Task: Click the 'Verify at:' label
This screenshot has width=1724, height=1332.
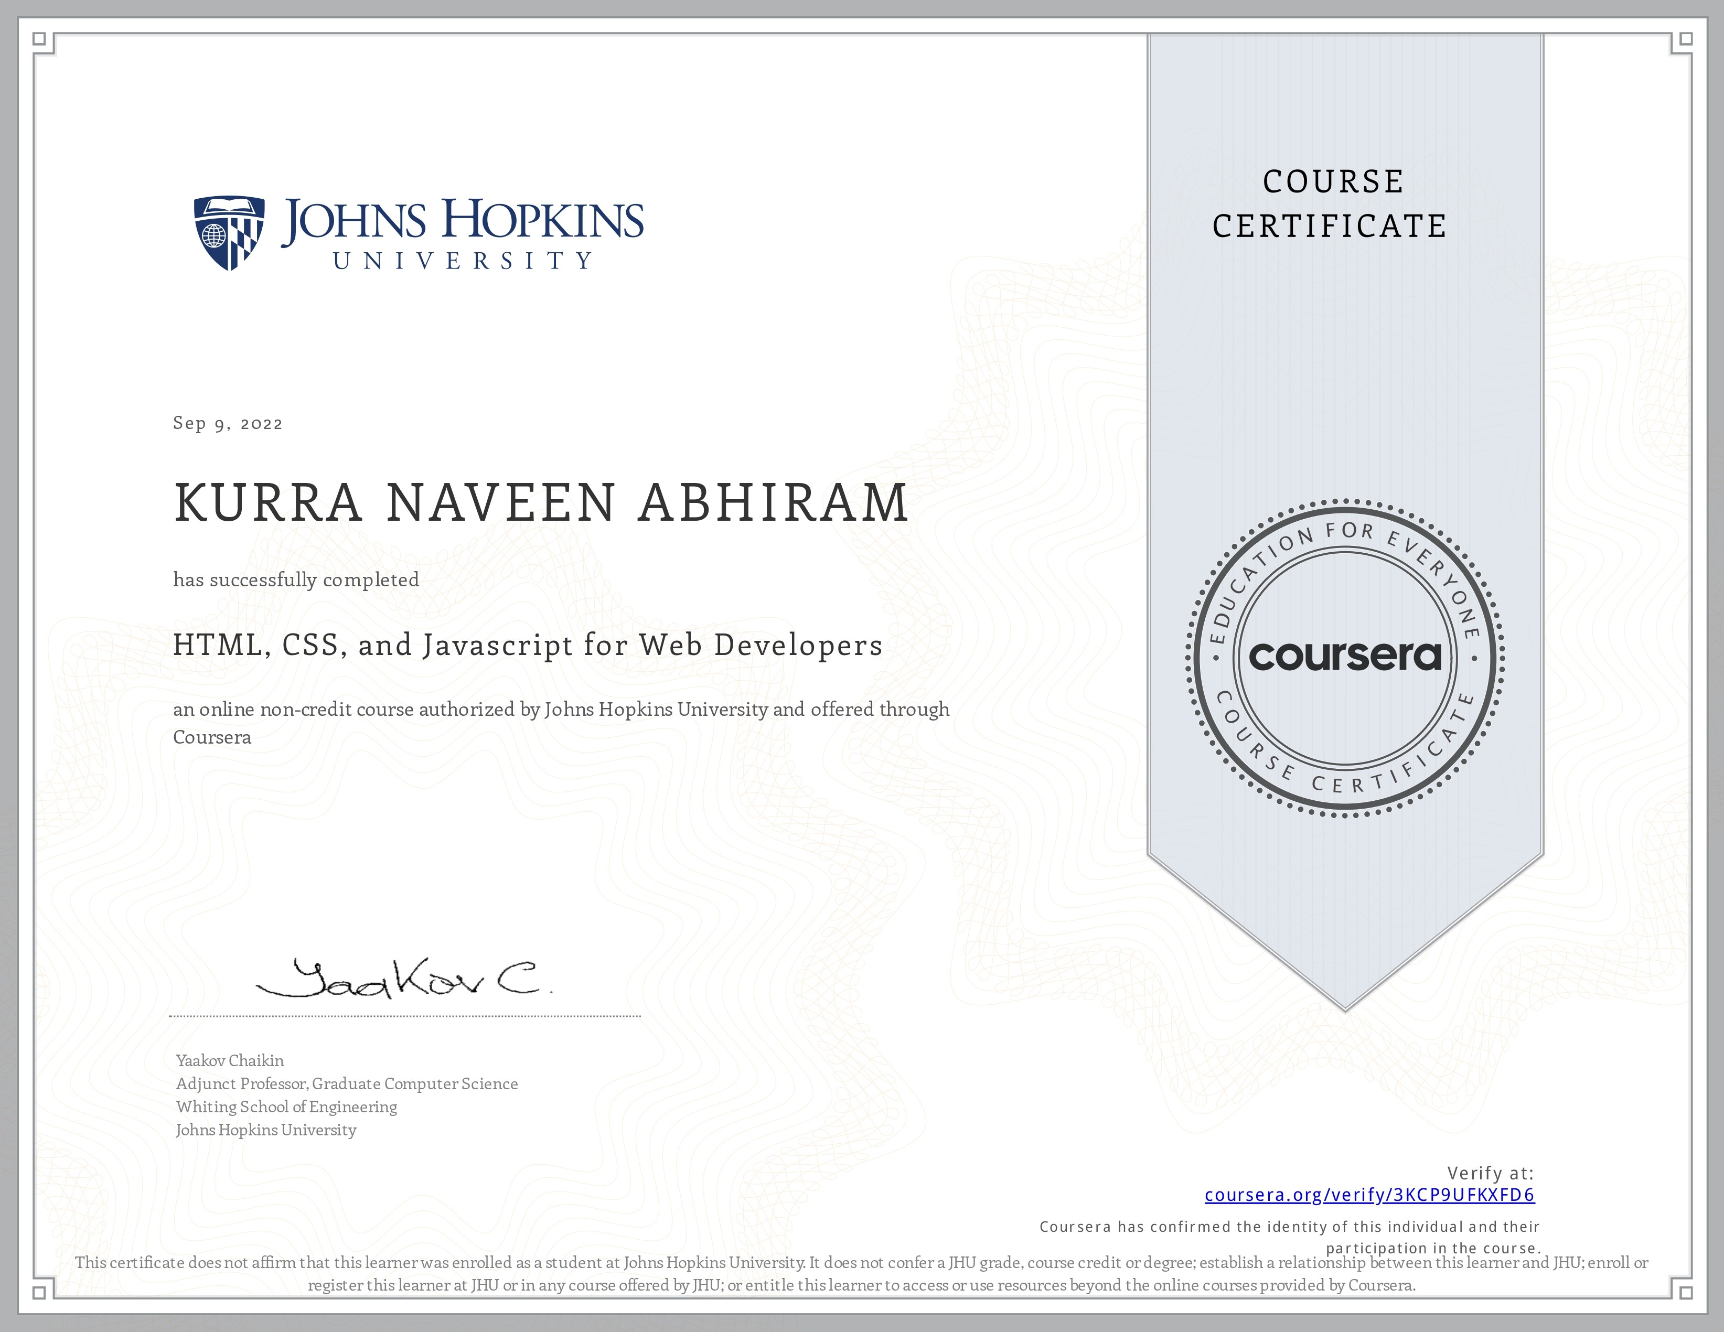Action: point(1490,1173)
